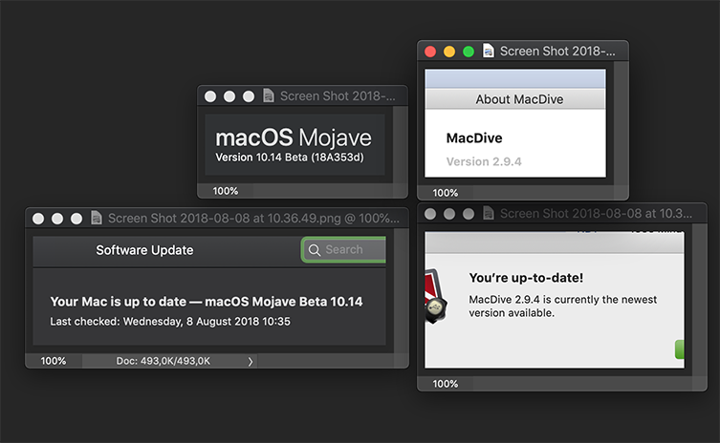
Task: Close the Software Update screenshot window
Action: pos(38,219)
